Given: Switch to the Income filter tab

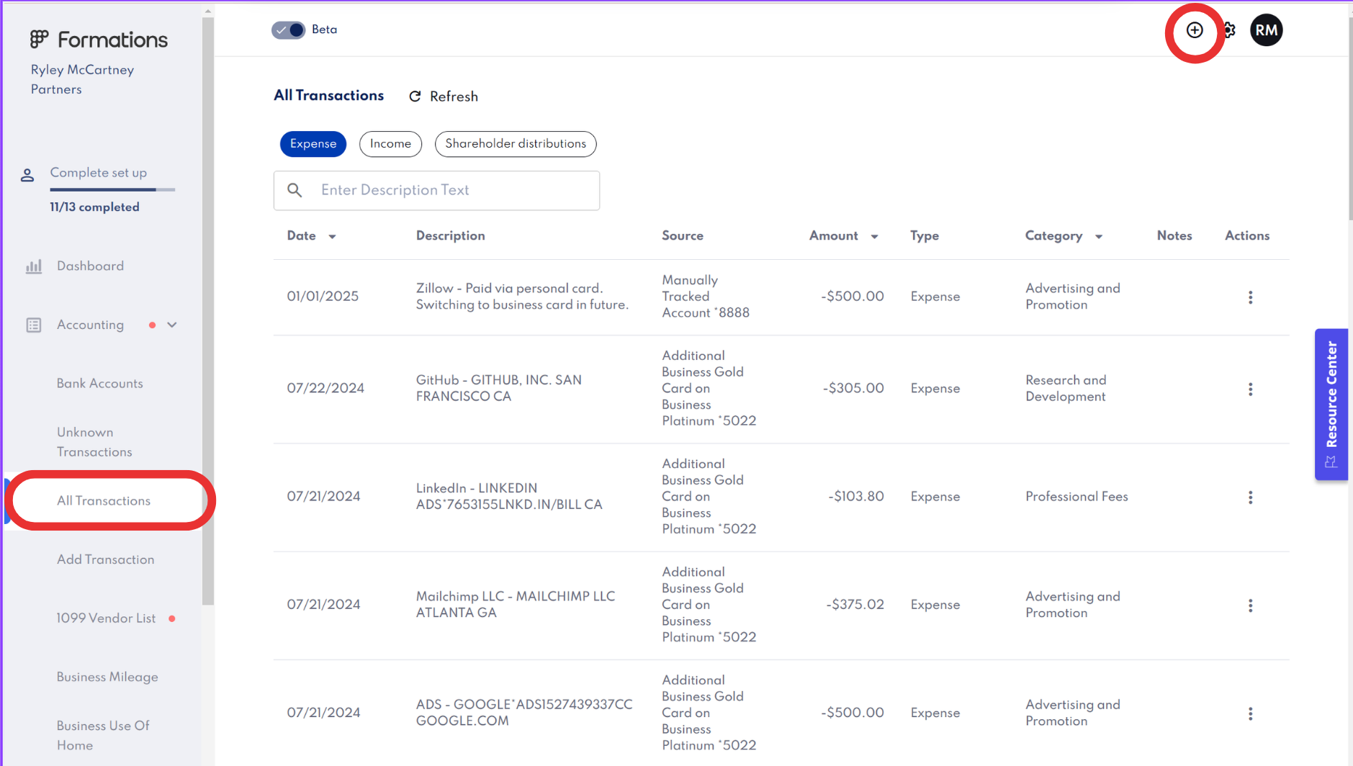Looking at the screenshot, I should [390, 143].
